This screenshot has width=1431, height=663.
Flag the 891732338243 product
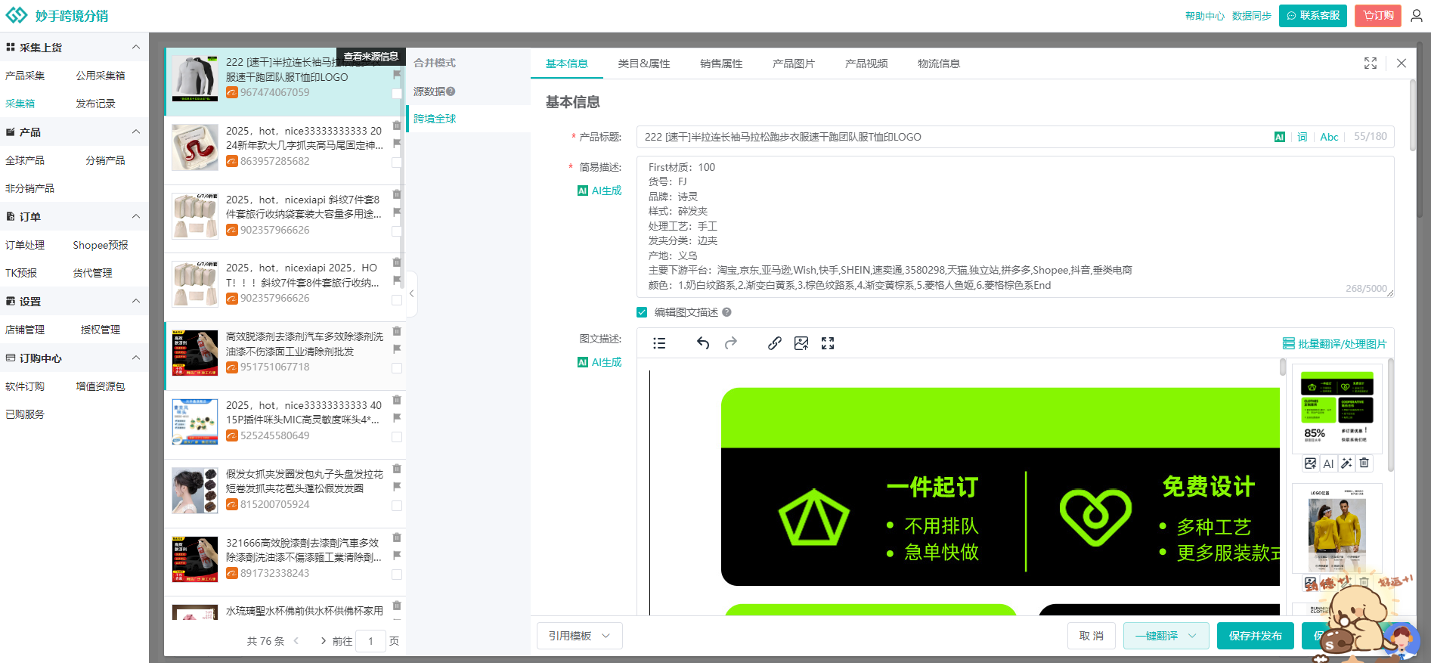click(x=397, y=555)
